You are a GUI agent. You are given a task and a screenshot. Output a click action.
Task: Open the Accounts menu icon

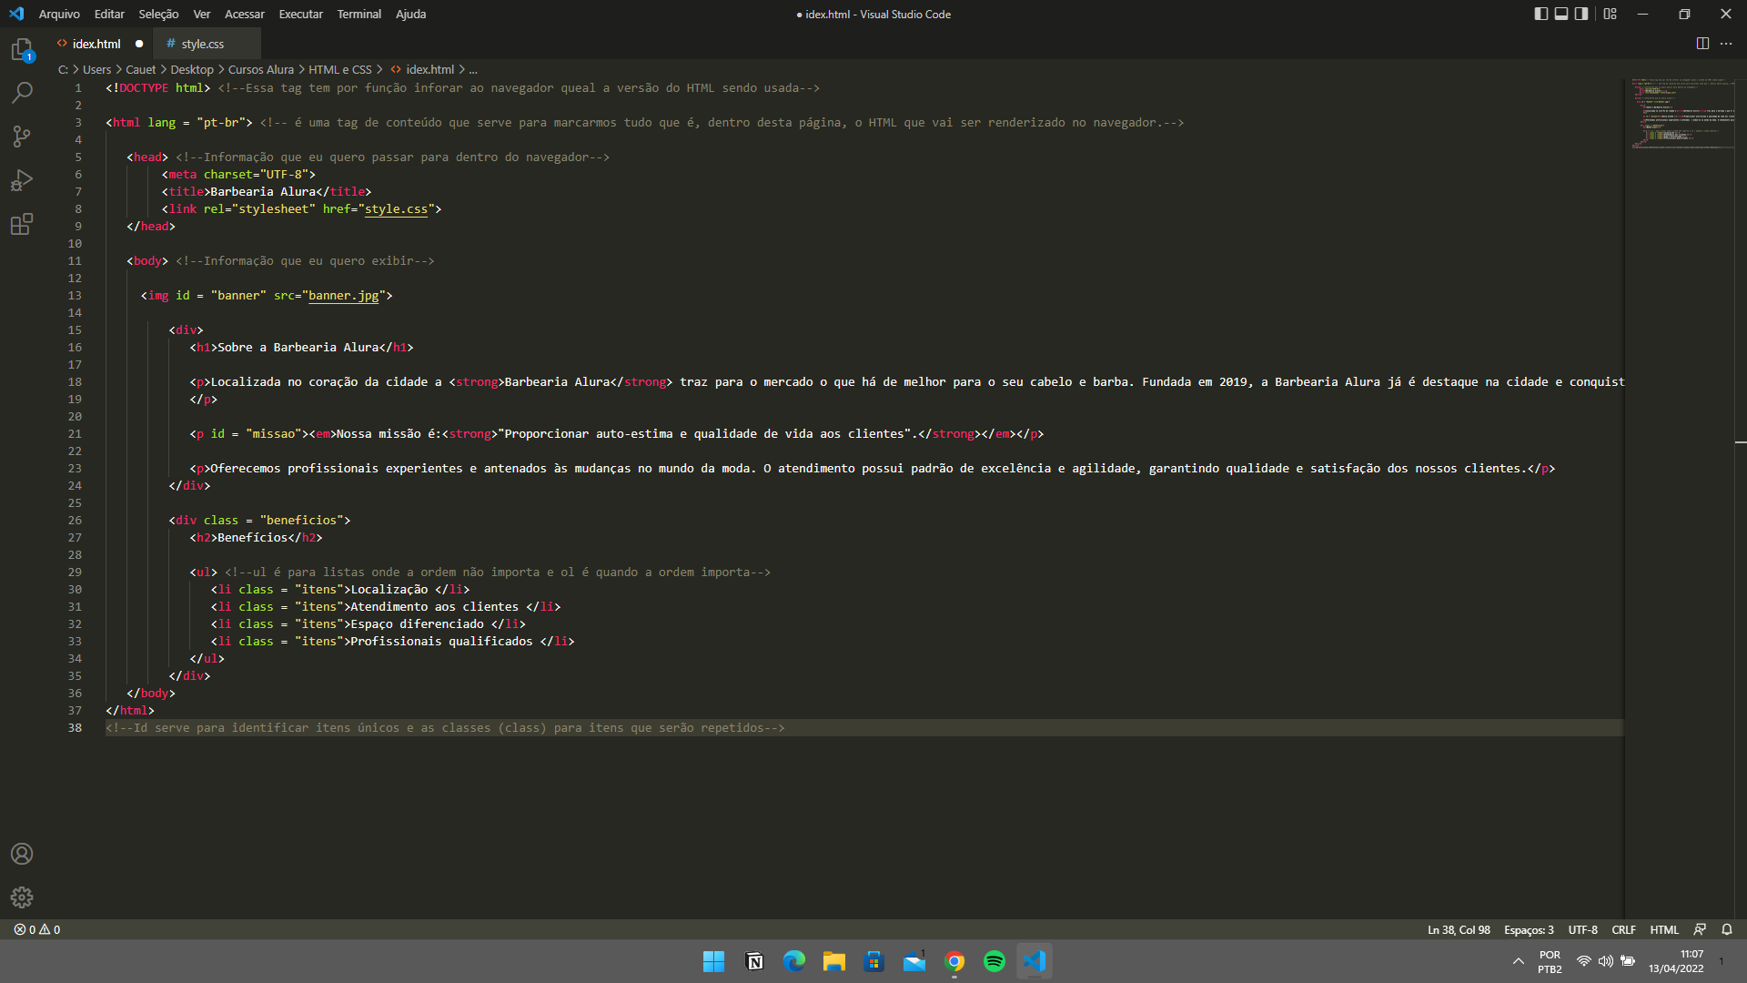click(22, 854)
